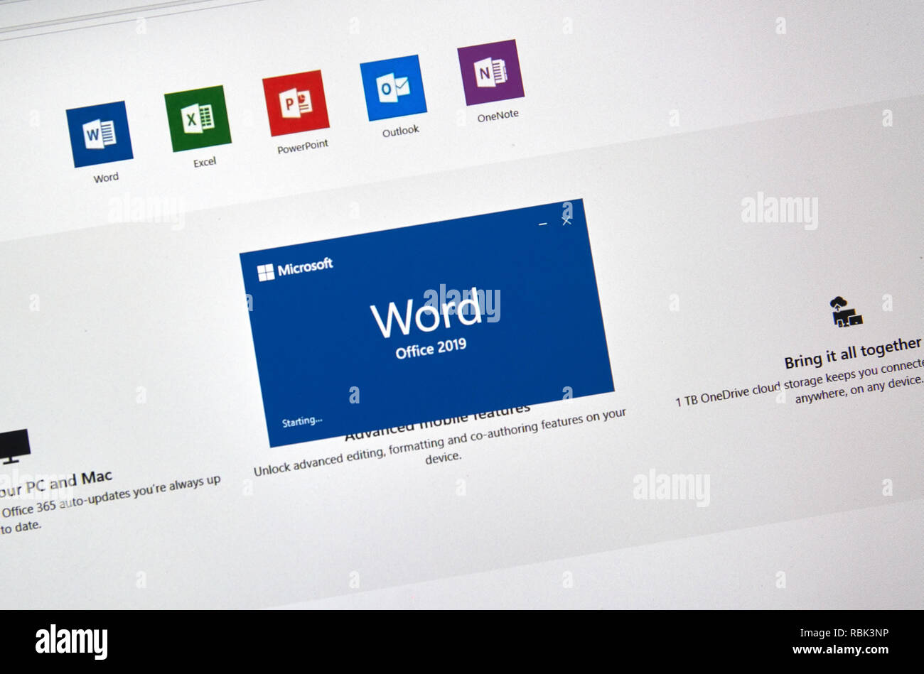Click the "Starting..." status text
The image size is (924, 674).
(x=302, y=421)
